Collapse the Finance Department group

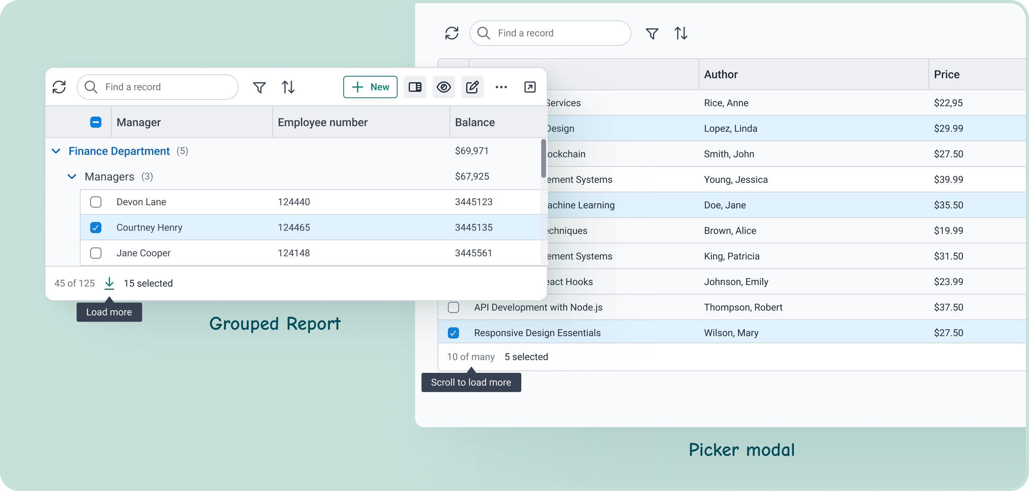point(56,151)
